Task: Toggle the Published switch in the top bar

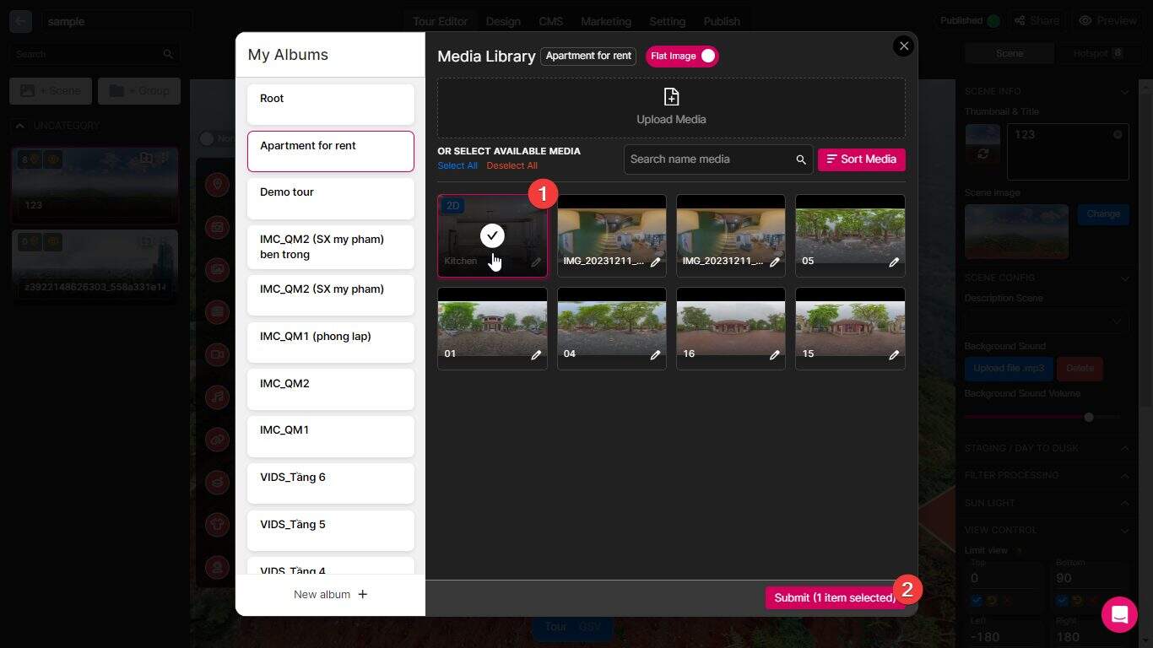Action: [990, 20]
